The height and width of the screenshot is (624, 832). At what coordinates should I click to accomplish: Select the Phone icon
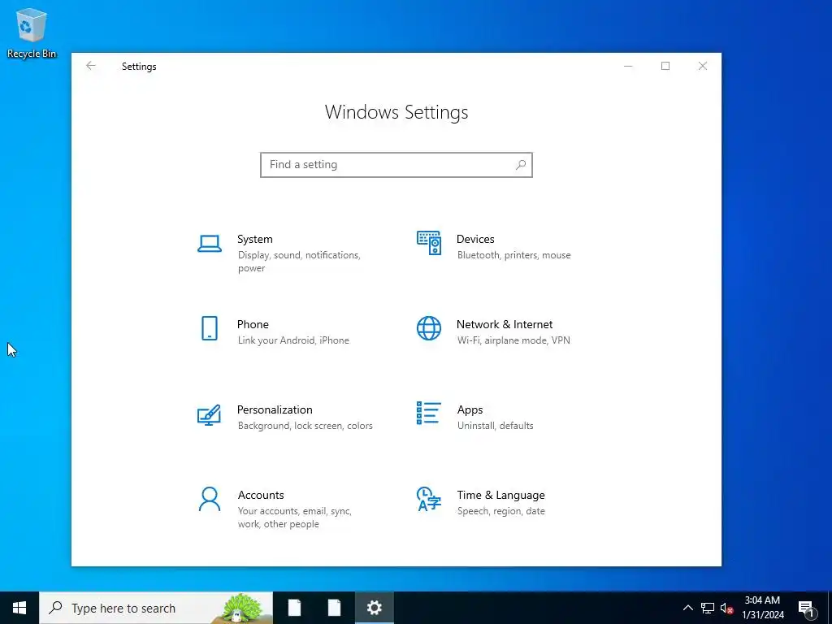point(210,328)
